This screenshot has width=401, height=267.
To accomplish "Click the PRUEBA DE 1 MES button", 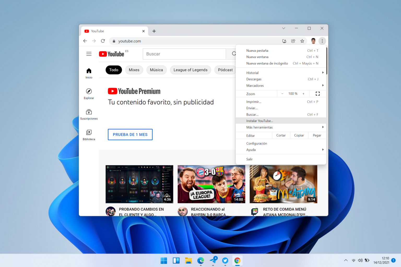I will click(130, 135).
